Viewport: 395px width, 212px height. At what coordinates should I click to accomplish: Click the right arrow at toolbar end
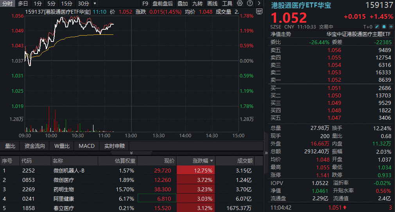(259, 4)
